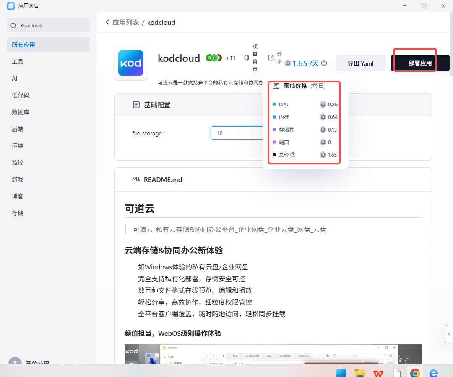Select the 监控 category
Screen dimensions: 453x377
[48, 162]
